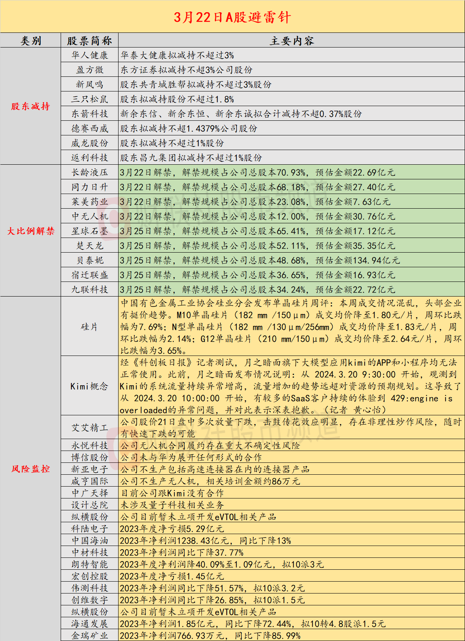Viewport: 465px width, 641px height.
Task: Click the 硅片 name cell
Action: [90, 326]
